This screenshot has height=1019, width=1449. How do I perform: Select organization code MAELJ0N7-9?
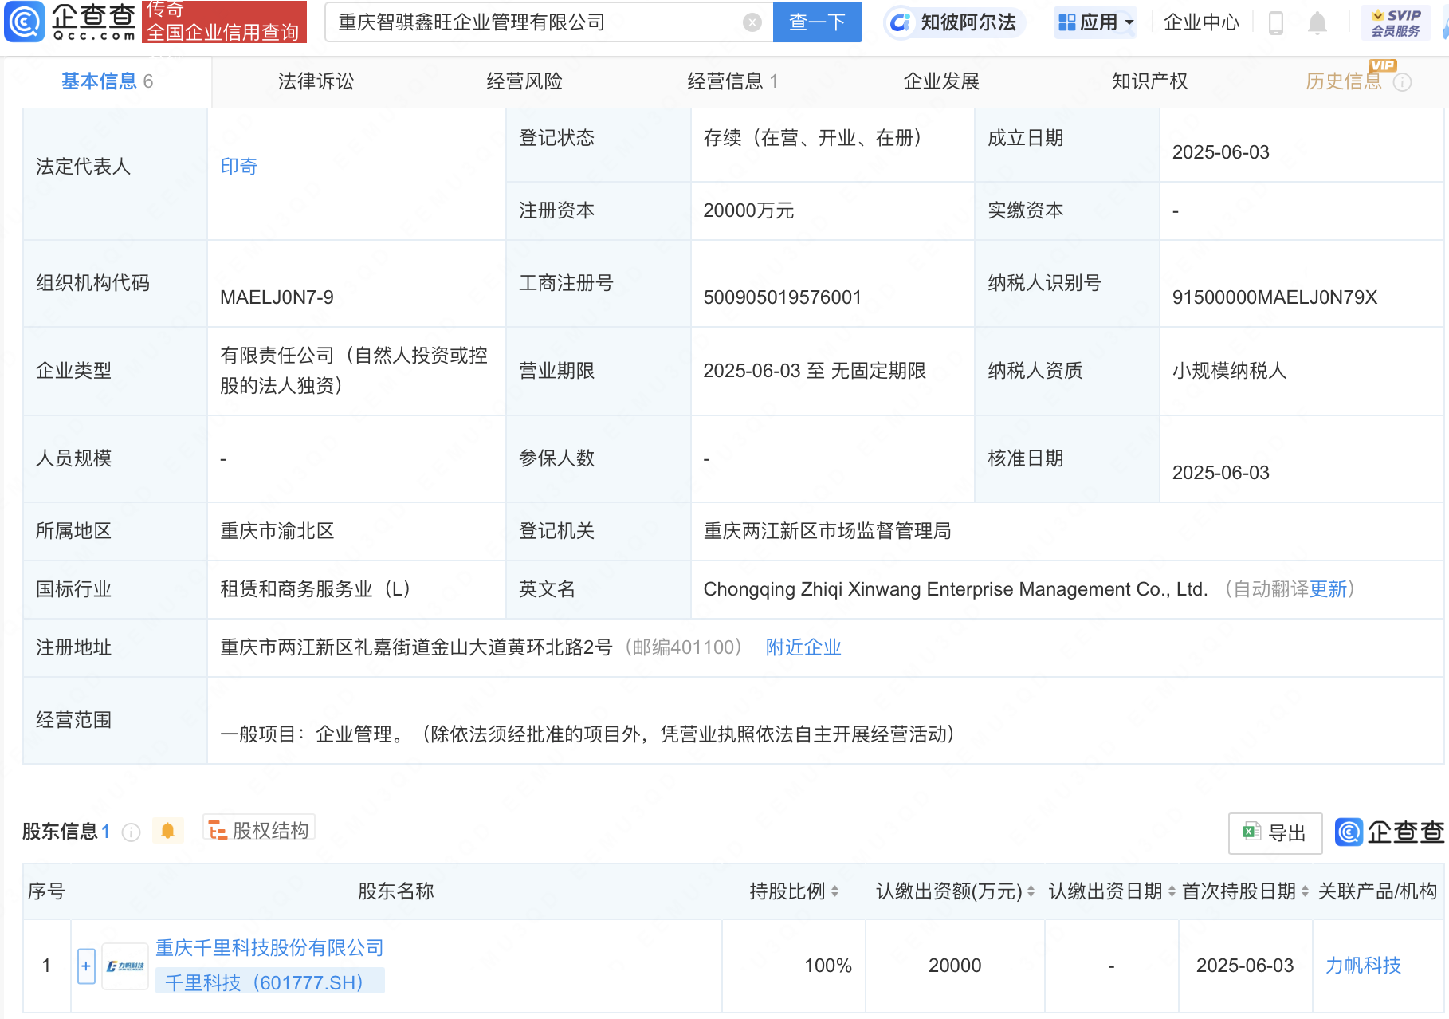(x=277, y=297)
